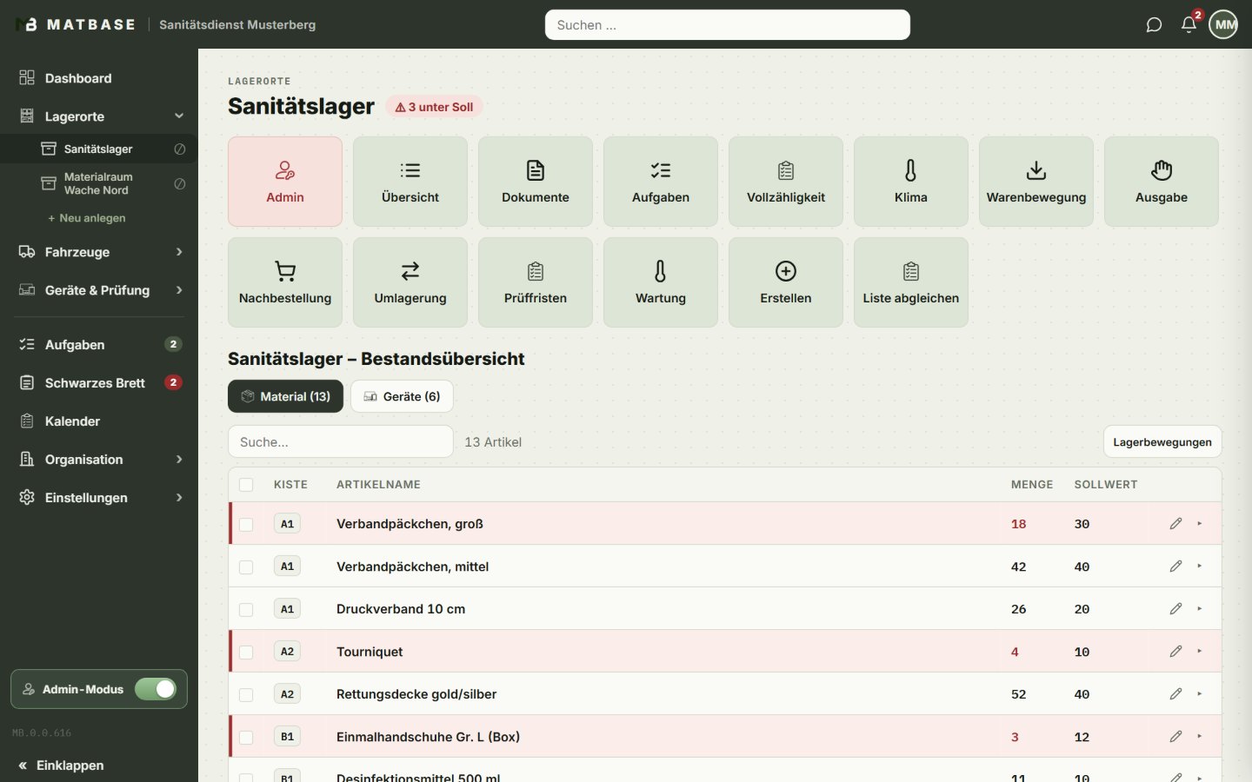Expand the Organisation sidebar section
1252x782 pixels.
click(x=179, y=459)
